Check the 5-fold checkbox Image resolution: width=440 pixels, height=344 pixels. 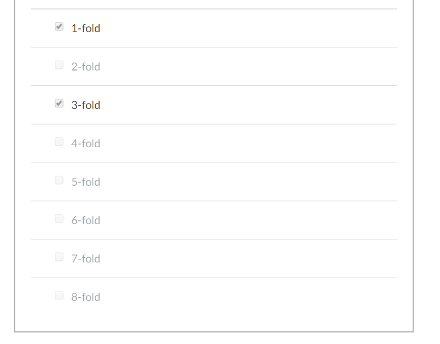59,180
